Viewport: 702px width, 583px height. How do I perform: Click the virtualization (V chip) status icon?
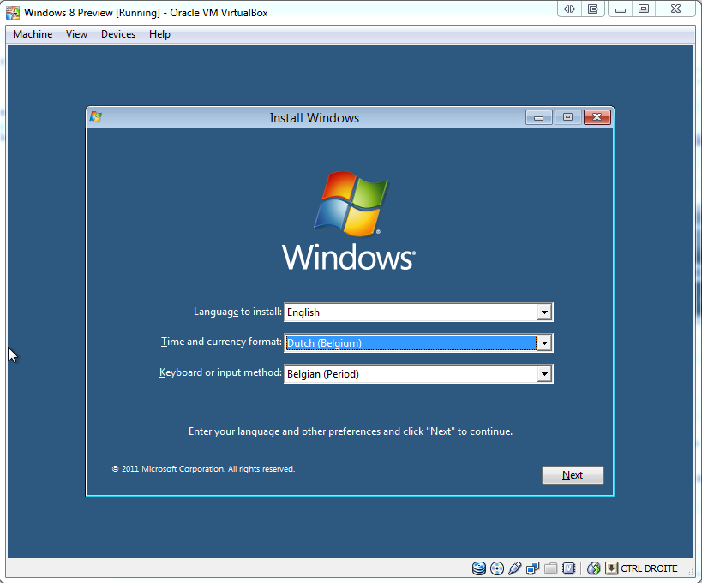(567, 568)
